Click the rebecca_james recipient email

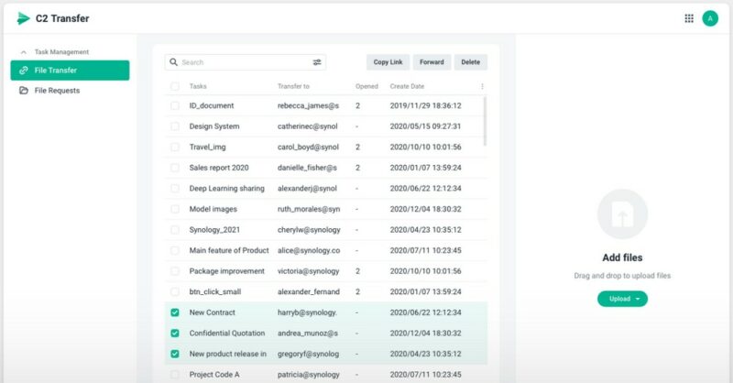pos(308,105)
